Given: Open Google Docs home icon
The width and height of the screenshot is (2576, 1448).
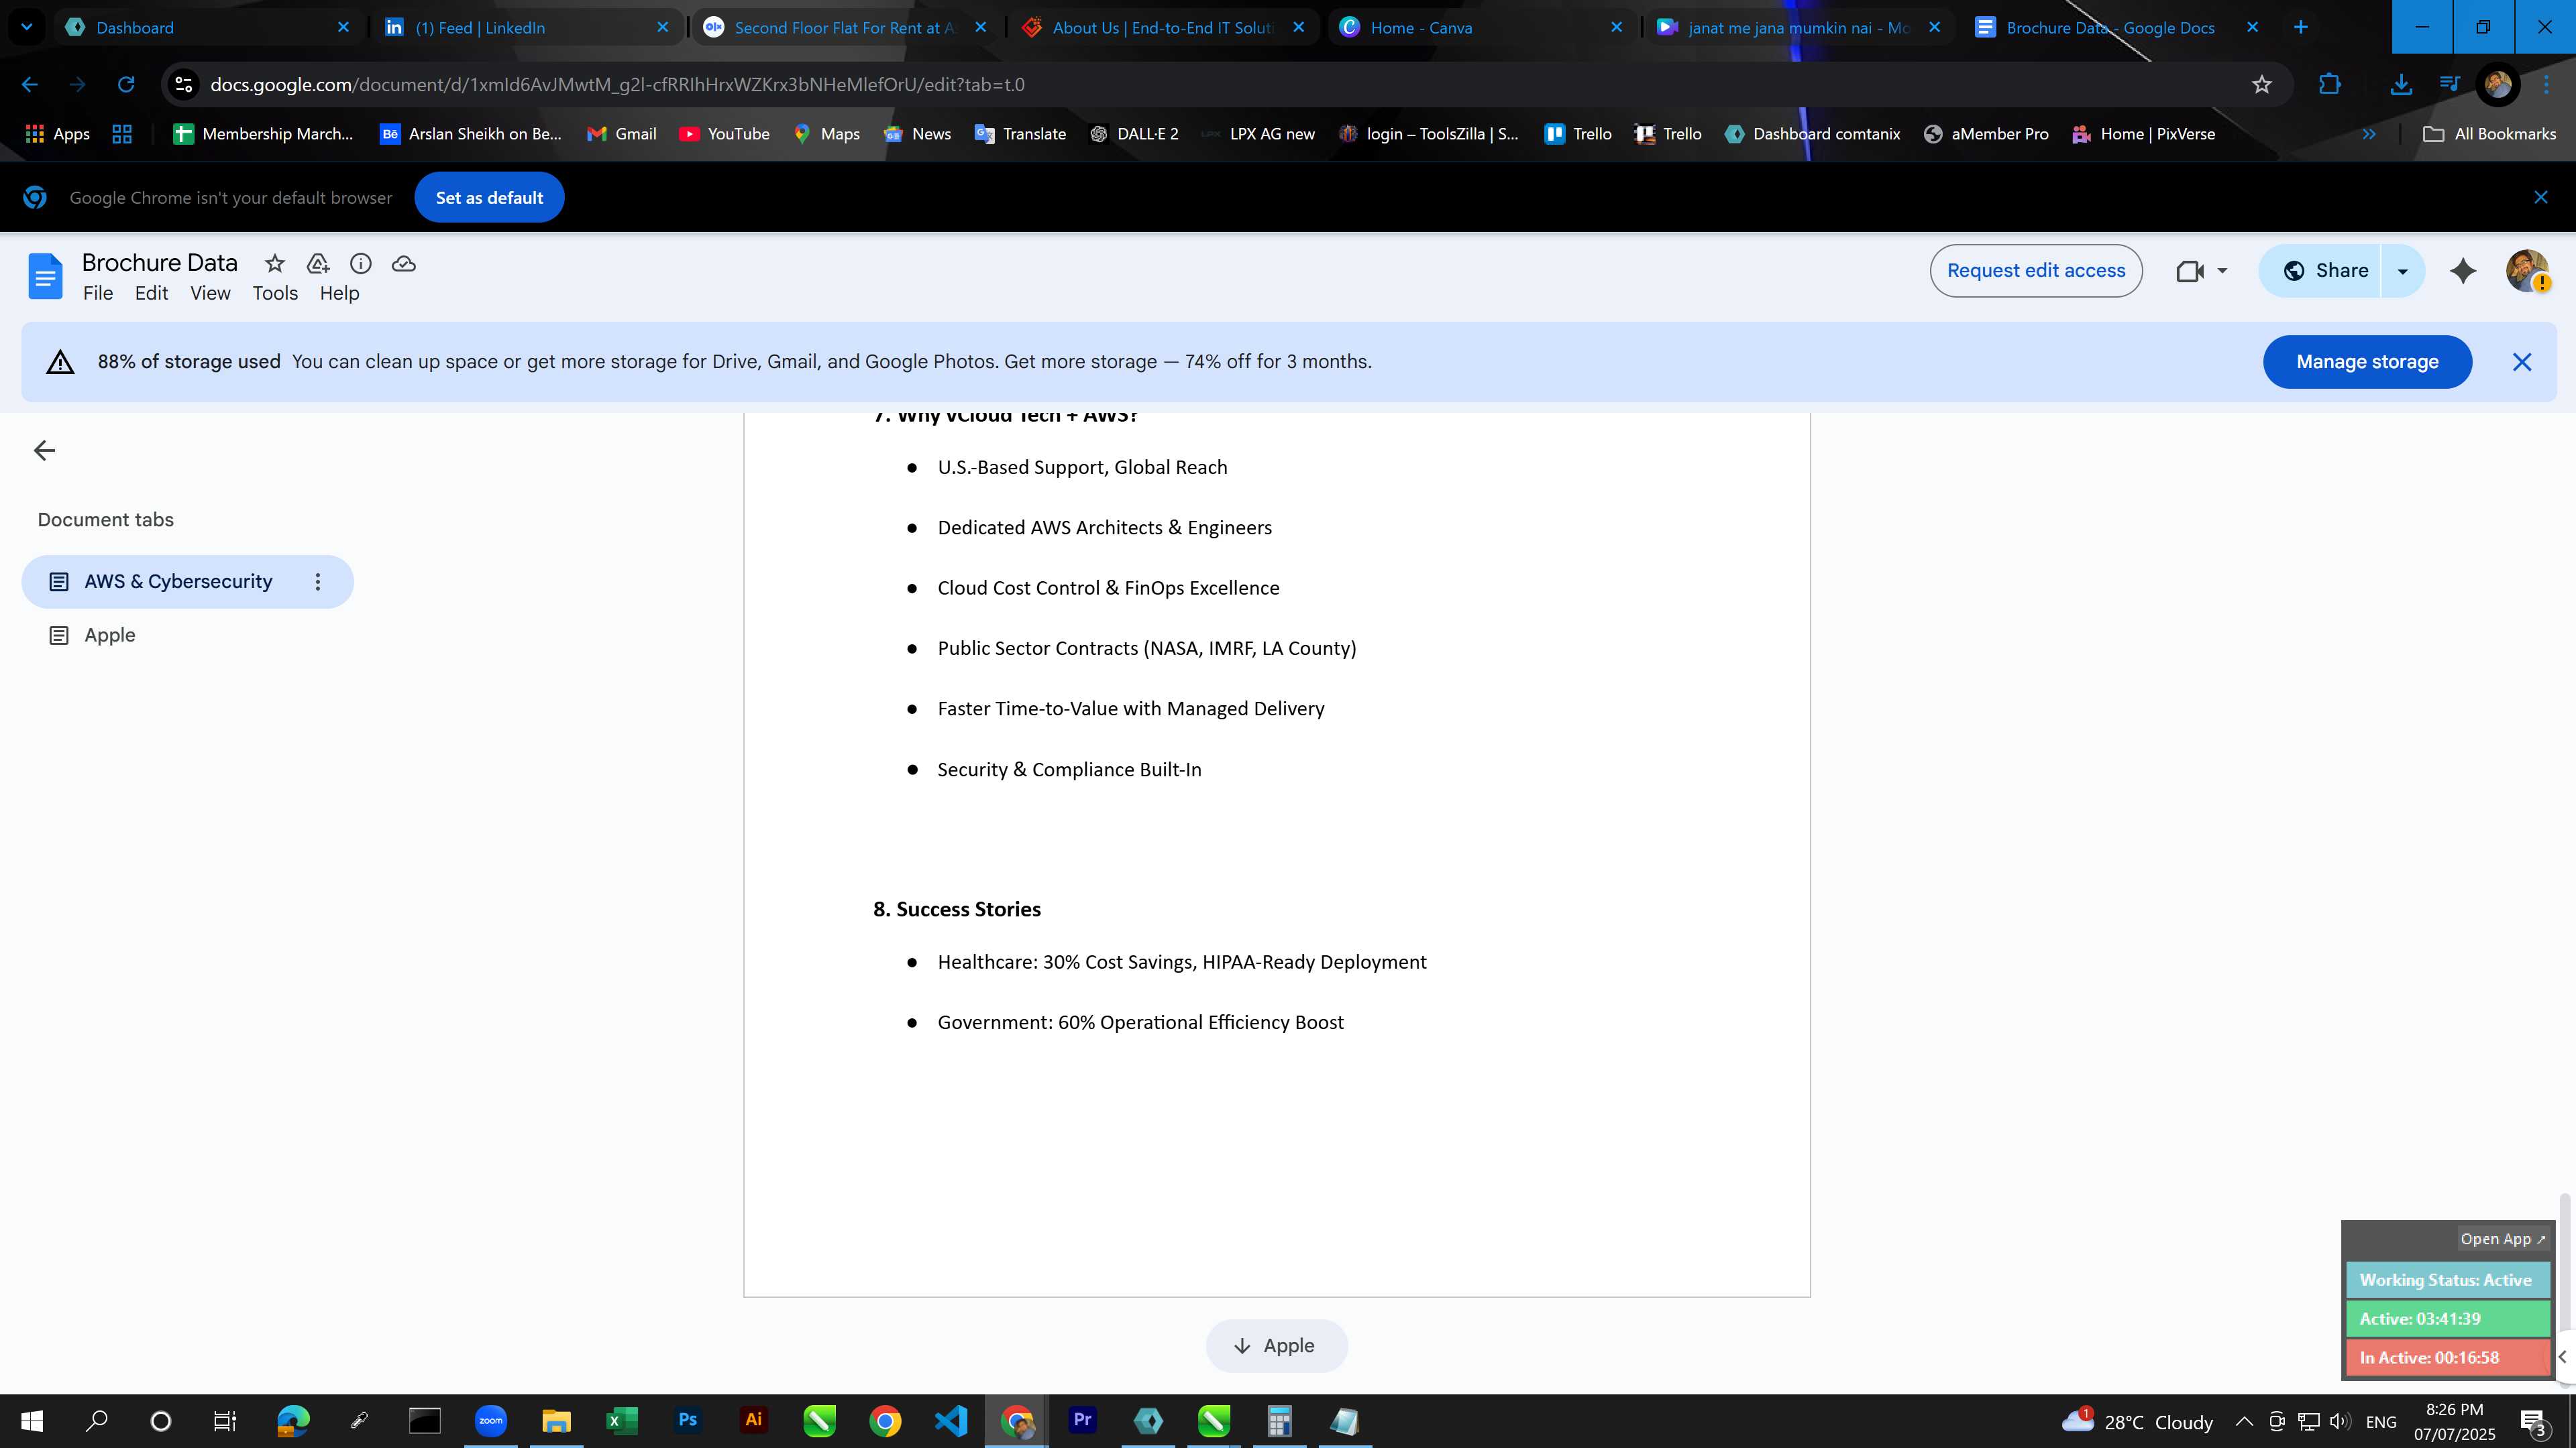Looking at the screenshot, I should pyautogui.click(x=45, y=276).
